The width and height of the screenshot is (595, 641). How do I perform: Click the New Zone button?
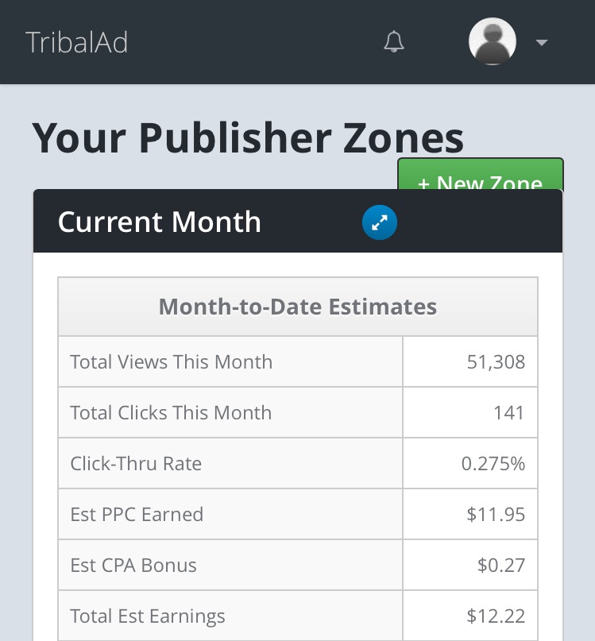tap(480, 176)
